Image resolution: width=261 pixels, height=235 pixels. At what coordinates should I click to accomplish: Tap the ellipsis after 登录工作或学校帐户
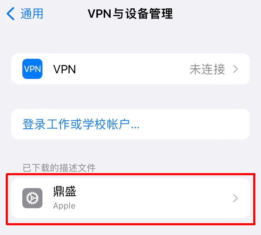coord(135,128)
